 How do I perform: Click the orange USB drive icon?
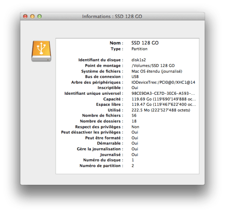41,51
